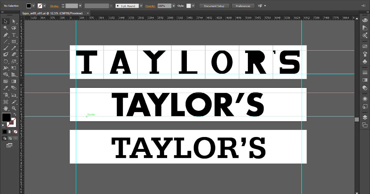Open the brush definition dropdown
Screen dimensions: 370x194
(x=141, y=6)
